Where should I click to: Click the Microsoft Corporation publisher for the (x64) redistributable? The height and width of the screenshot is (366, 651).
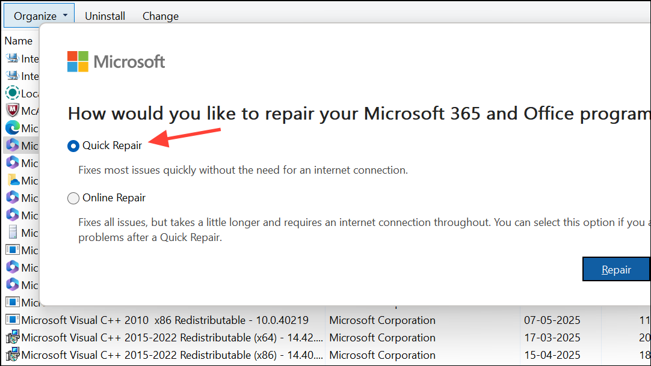click(x=382, y=338)
